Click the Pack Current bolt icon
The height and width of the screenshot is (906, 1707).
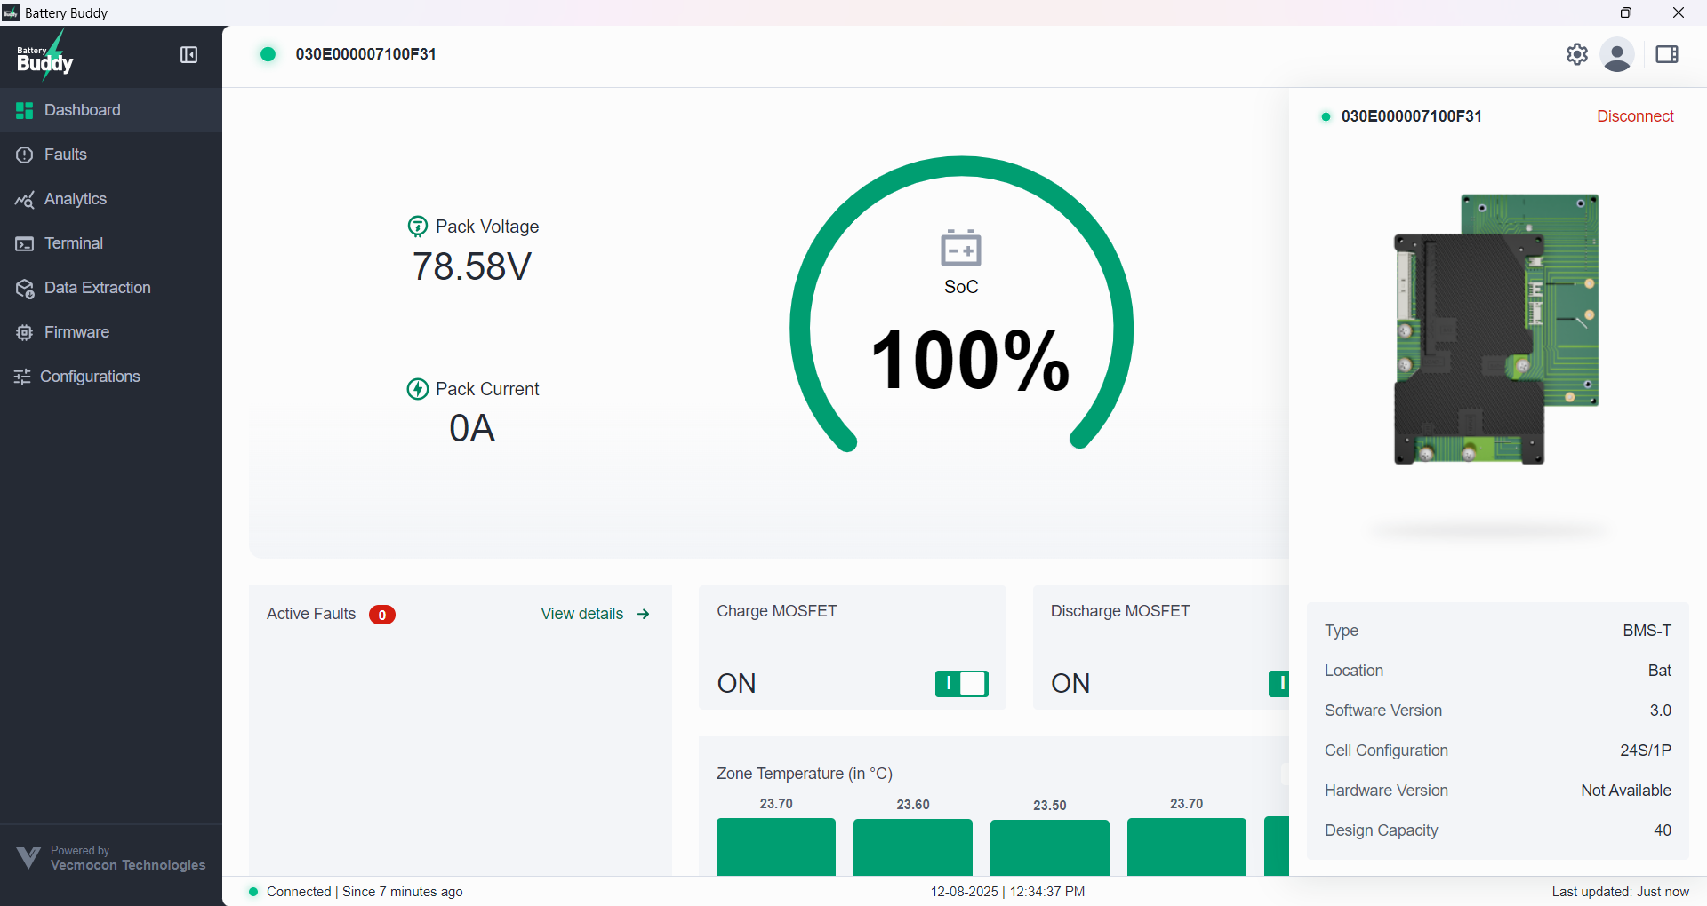click(417, 389)
